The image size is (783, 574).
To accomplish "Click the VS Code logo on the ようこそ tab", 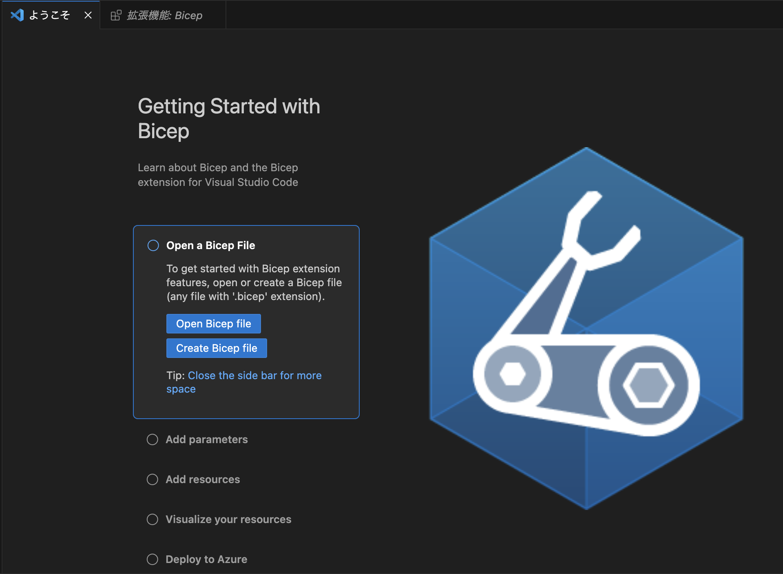I will 17,15.
